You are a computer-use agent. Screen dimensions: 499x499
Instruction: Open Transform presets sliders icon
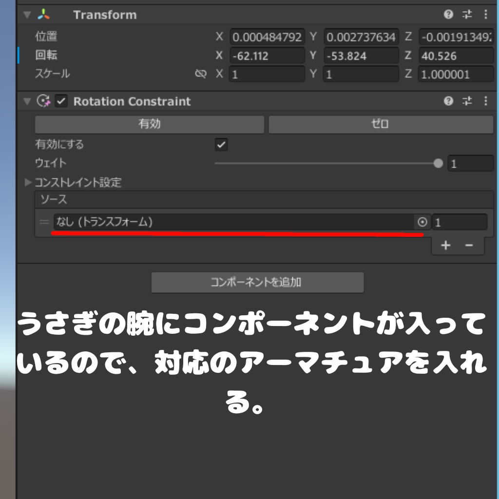pyautogui.click(x=467, y=14)
